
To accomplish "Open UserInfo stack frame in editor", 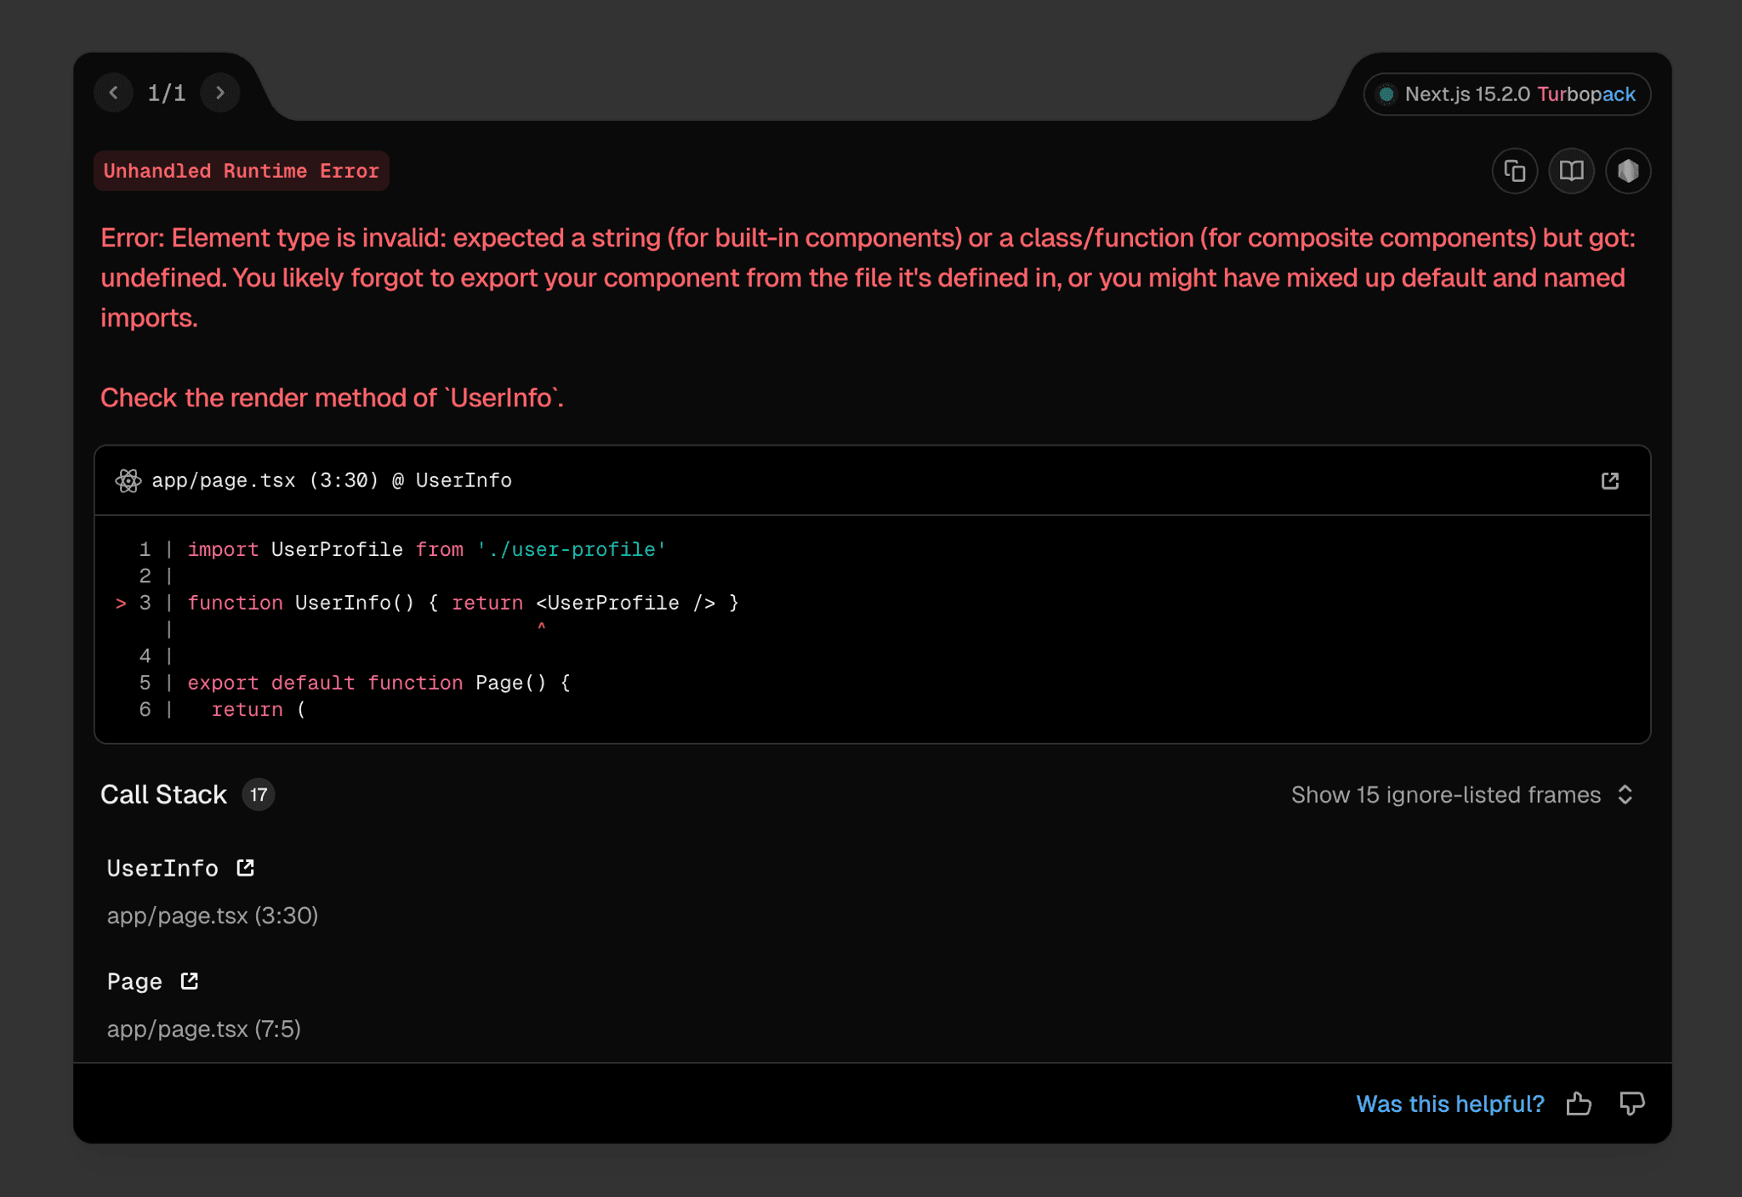I will pos(245,867).
